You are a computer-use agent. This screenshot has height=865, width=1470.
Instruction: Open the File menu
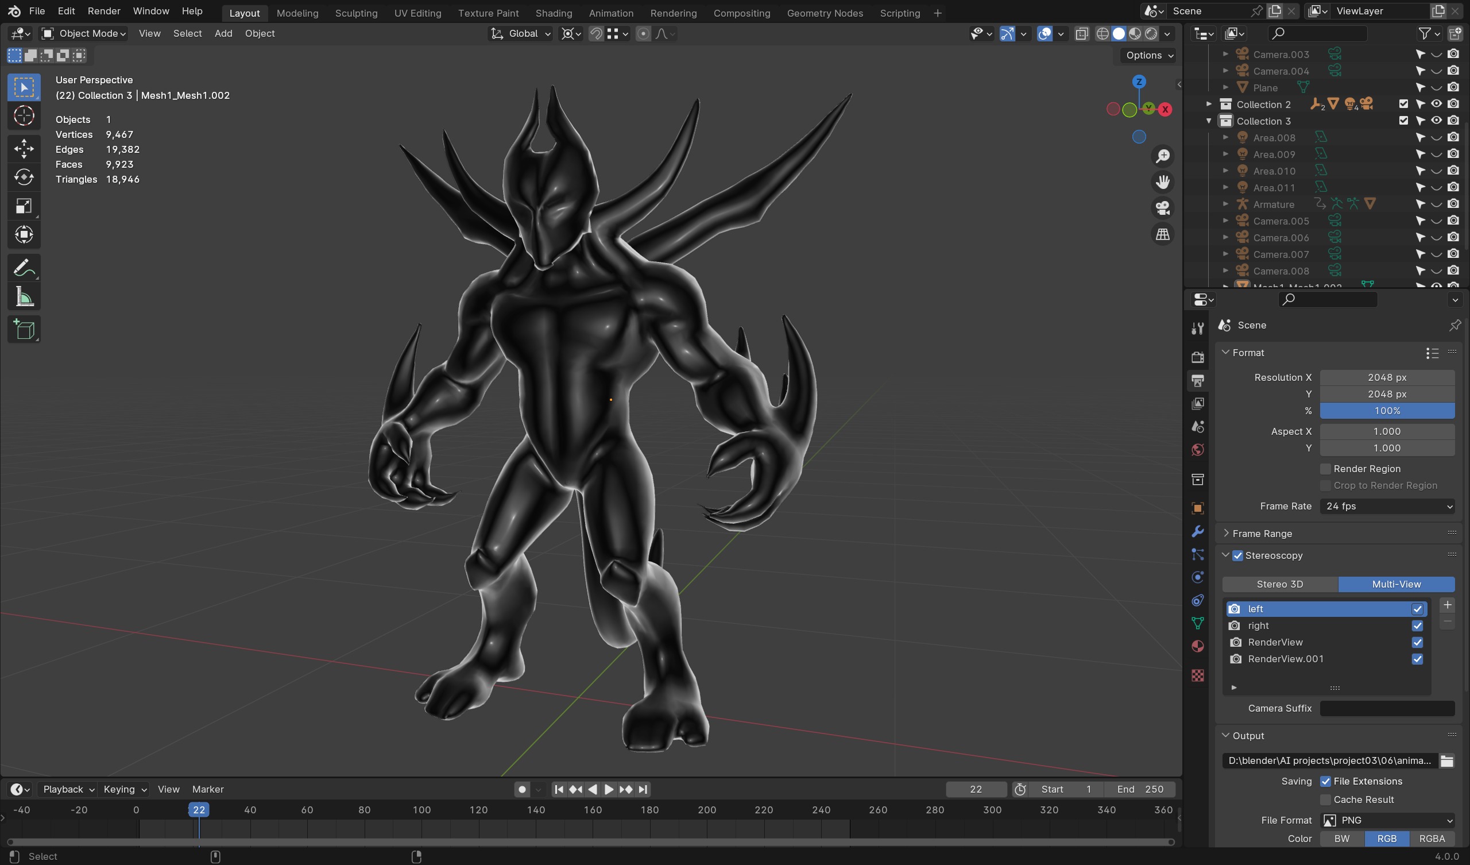click(x=37, y=11)
